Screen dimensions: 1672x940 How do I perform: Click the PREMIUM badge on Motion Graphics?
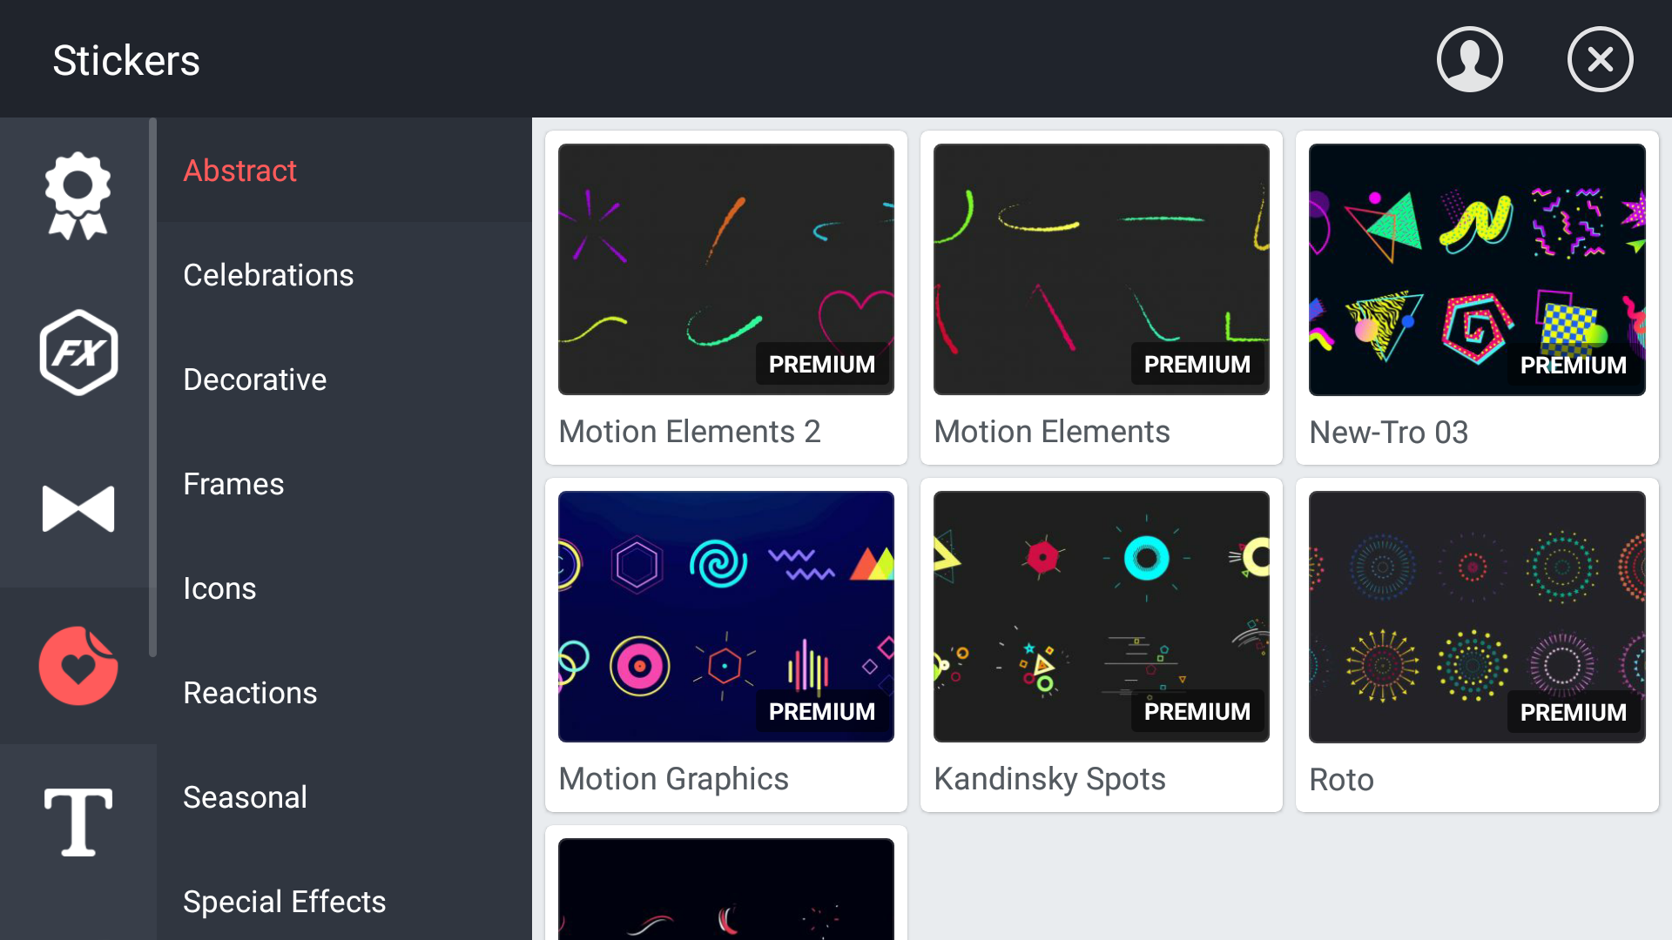point(821,711)
